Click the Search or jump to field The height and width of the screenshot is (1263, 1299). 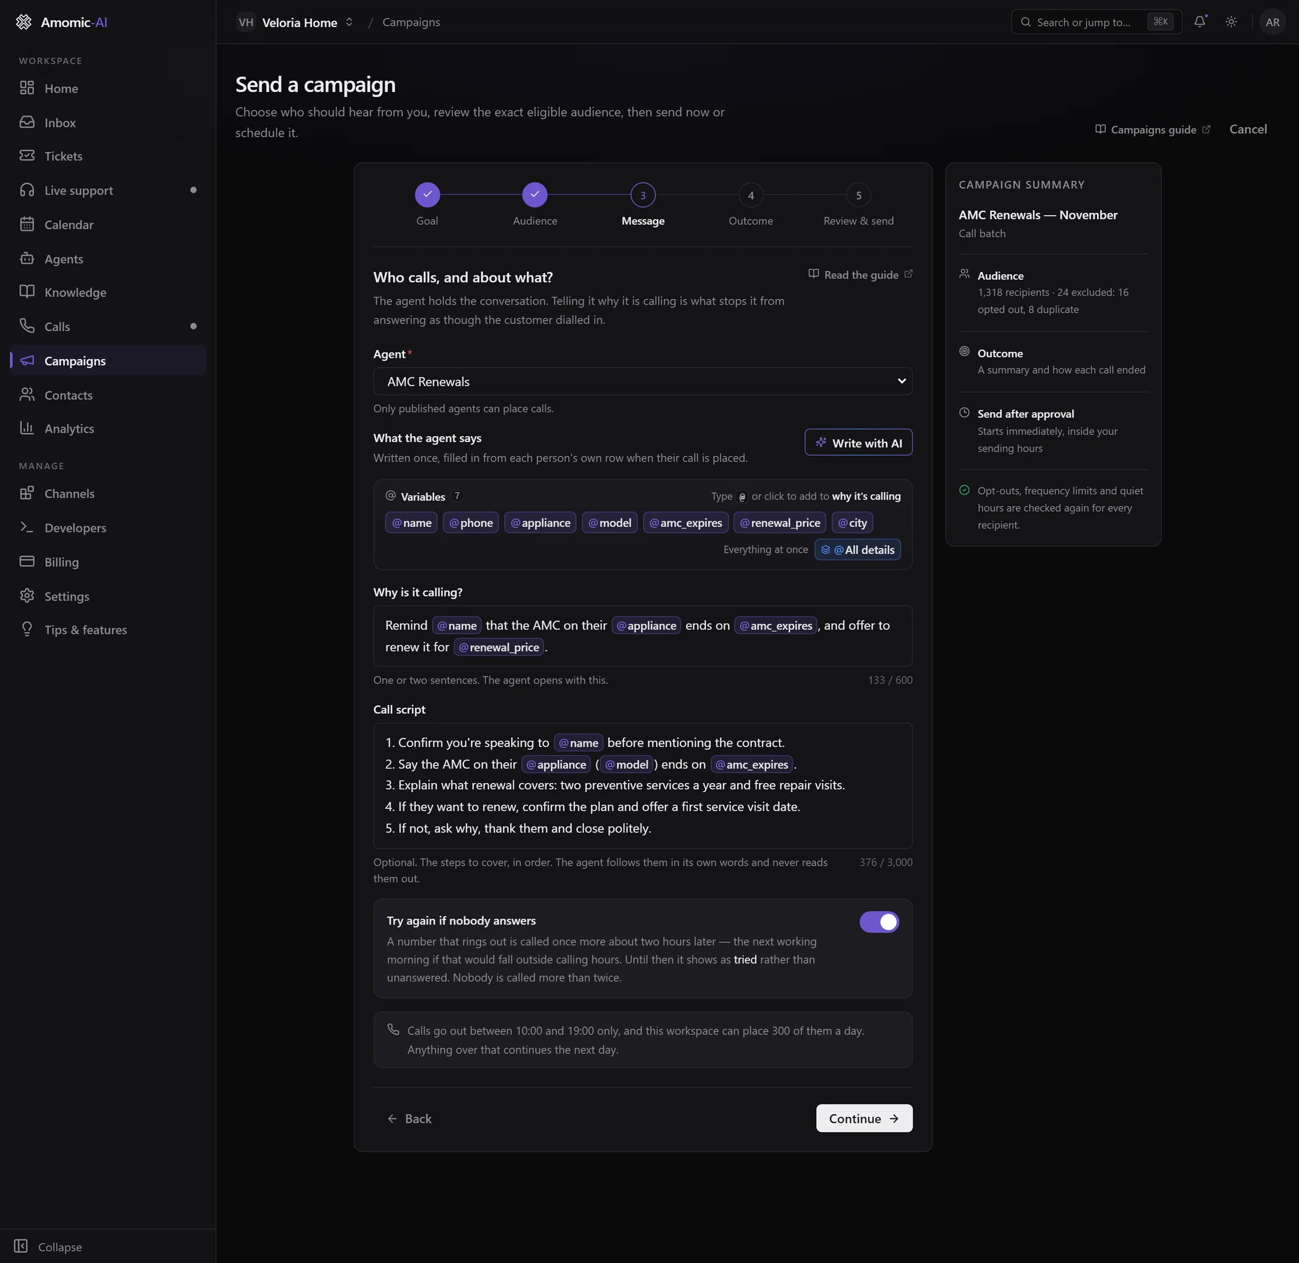coord(1096,22)
